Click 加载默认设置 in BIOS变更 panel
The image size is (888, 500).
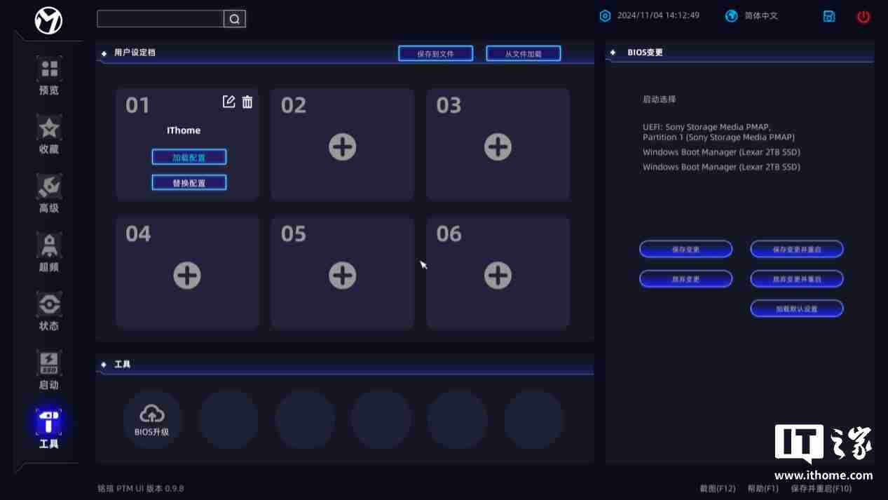click(796, 308)
